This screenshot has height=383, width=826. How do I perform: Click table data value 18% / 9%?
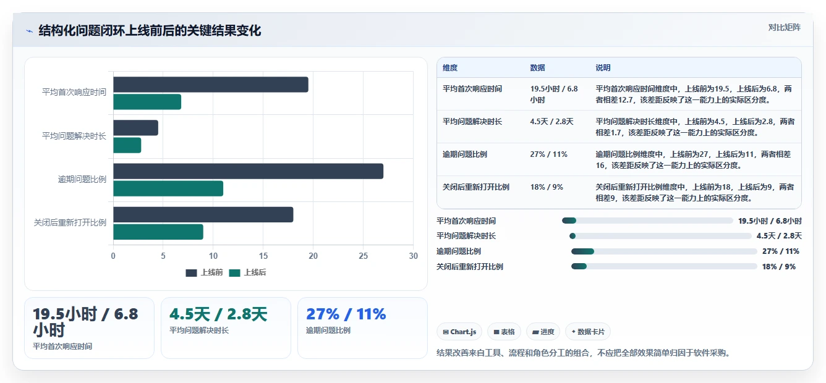(x=547, y=187)
